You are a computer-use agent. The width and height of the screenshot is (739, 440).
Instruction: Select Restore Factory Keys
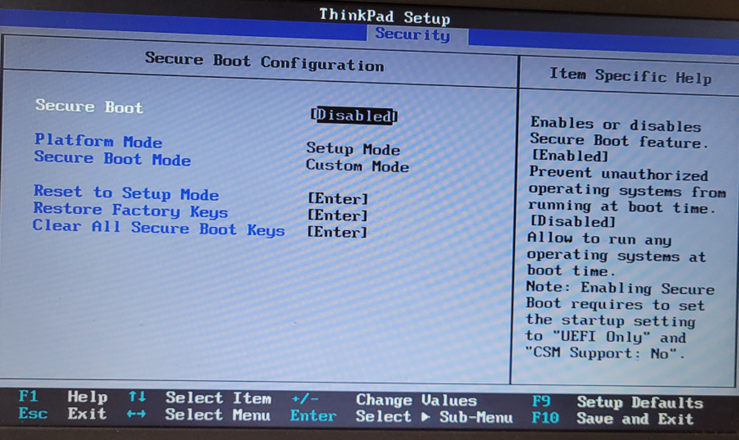pos(130,210)
